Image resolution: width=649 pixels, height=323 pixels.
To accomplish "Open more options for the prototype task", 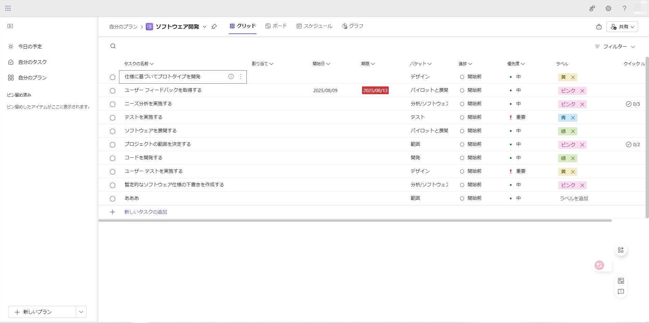I will (241, 77).
